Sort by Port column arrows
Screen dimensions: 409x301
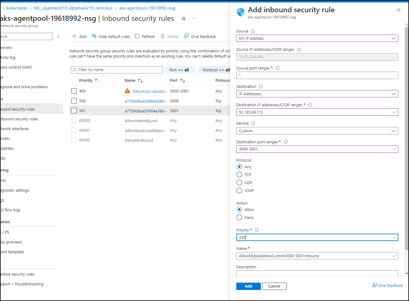click(183, 81)
